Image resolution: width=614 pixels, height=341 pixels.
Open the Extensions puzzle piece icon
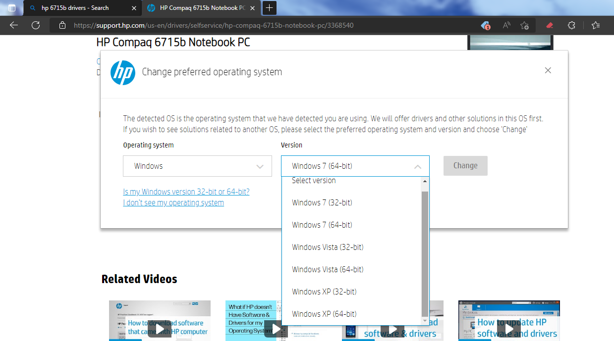click(x=571, y=25)
